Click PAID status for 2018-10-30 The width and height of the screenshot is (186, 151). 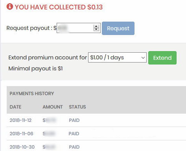(x=74, y=147)
